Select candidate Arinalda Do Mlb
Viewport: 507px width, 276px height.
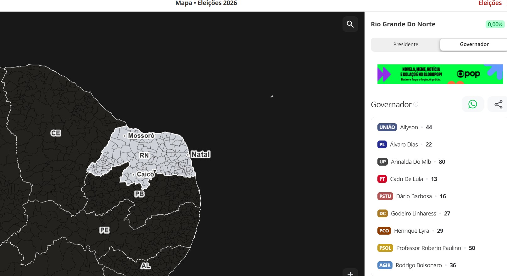pyautogui.click(x=411, y=162)
